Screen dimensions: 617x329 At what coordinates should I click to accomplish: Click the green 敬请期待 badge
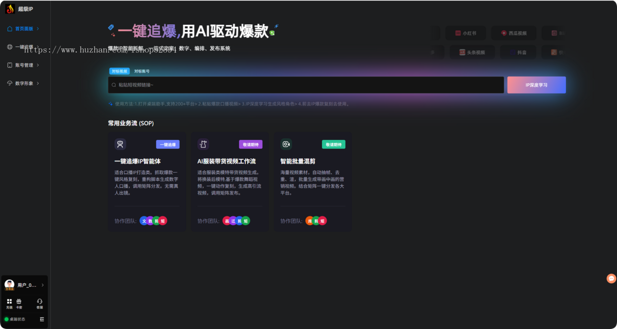[334, 144]
